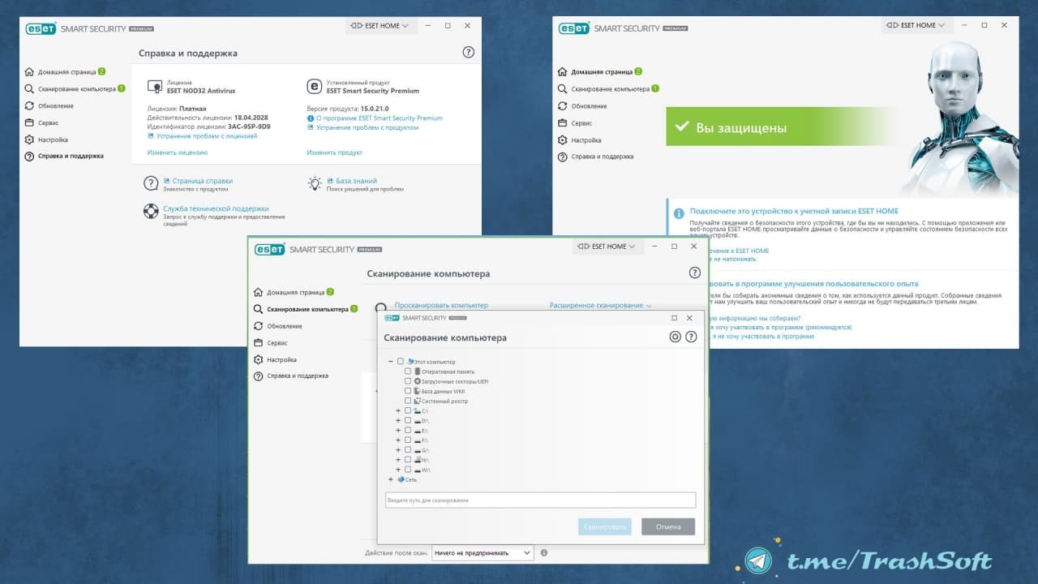Check the W:\ drive checkbox

408,470
